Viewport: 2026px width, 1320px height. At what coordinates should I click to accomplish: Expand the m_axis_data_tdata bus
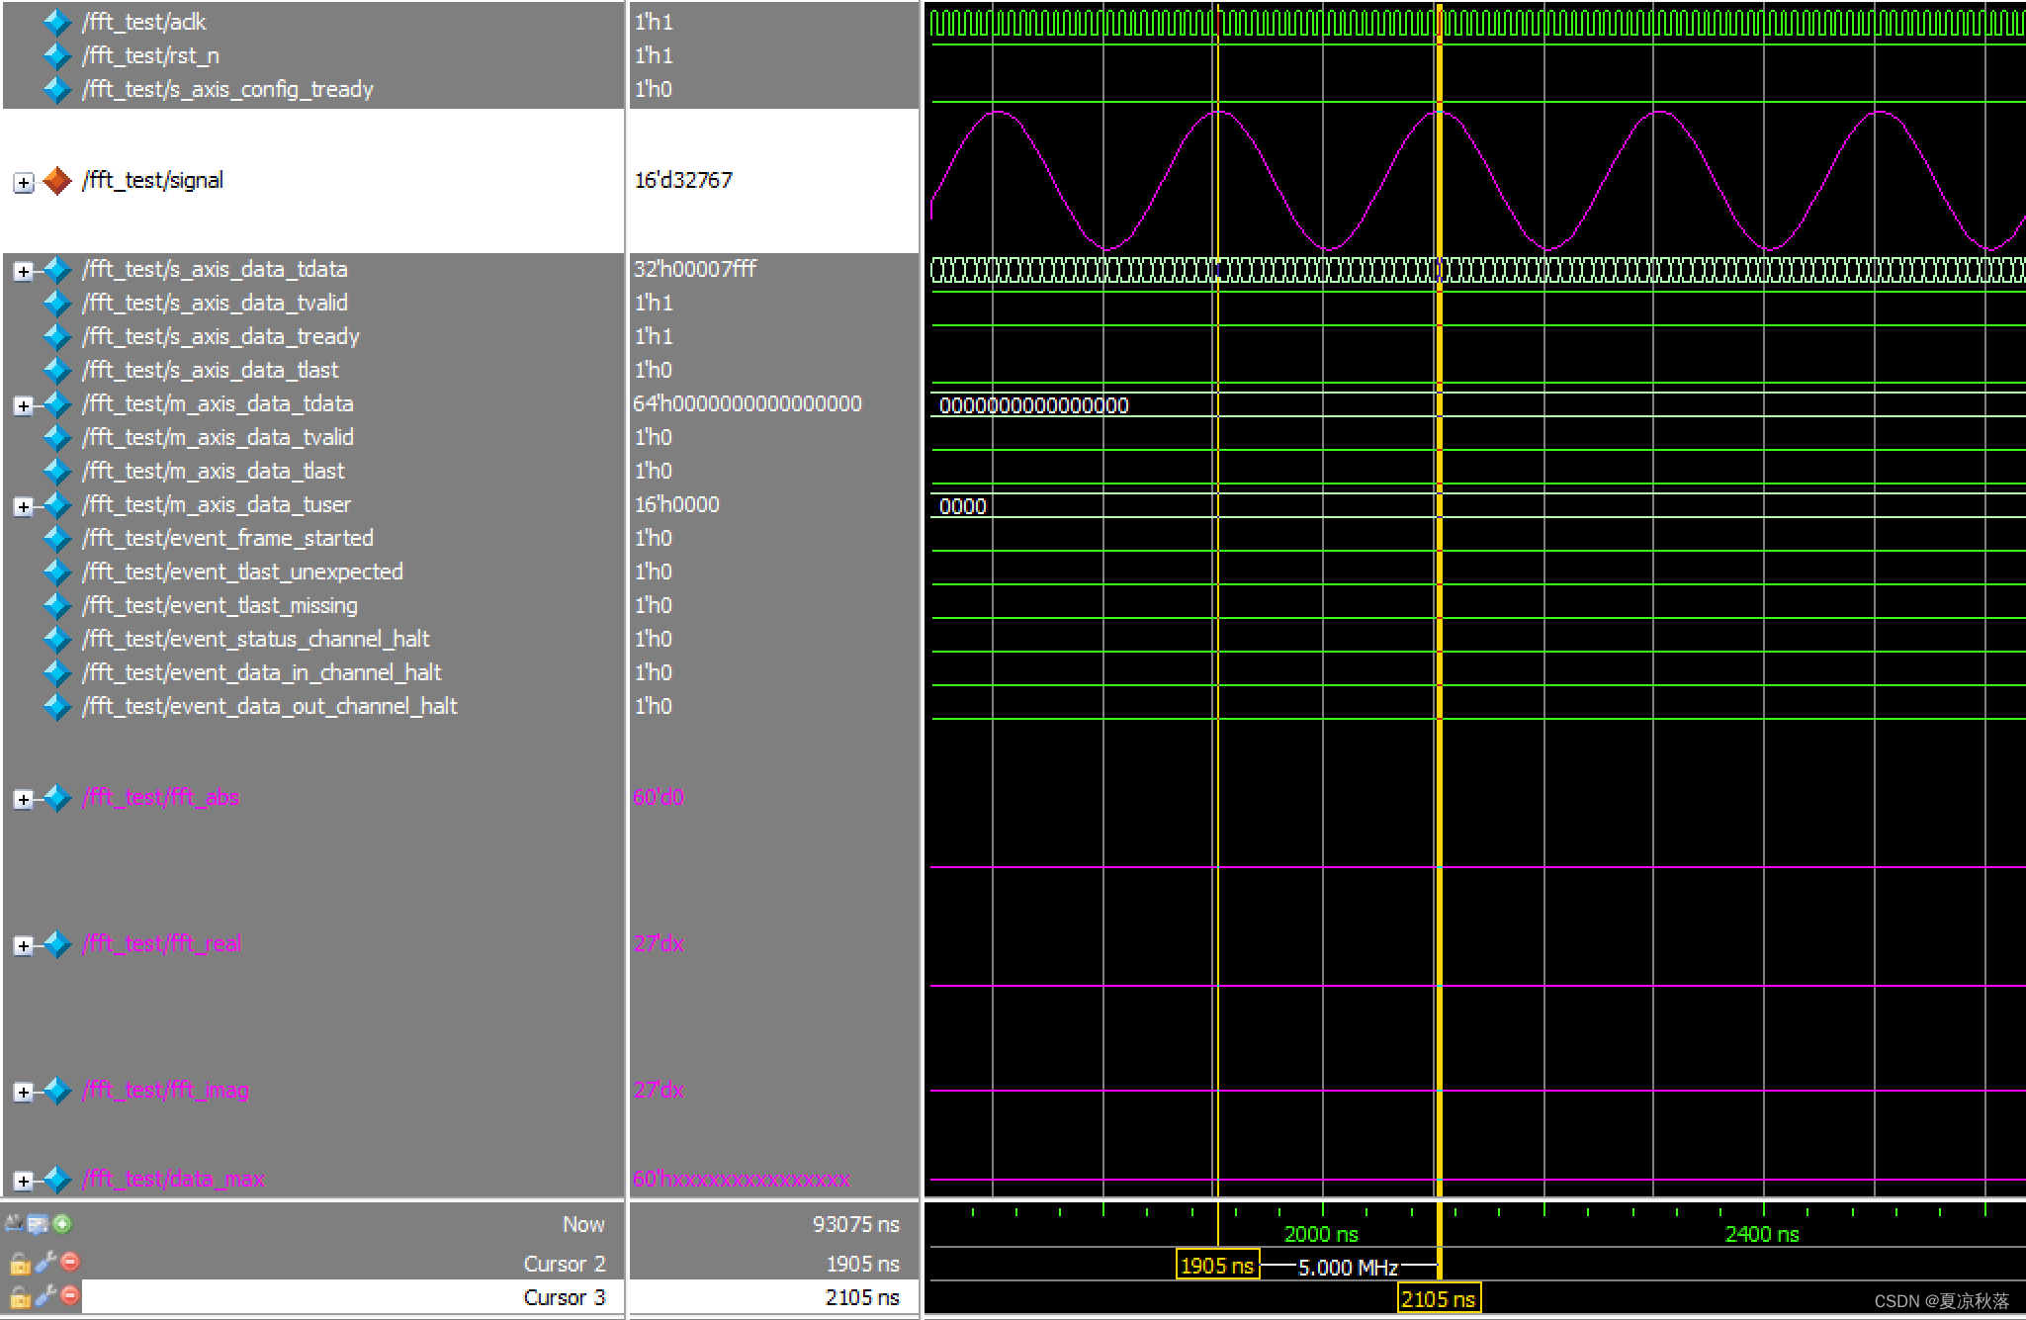click(x=24, y=406)
